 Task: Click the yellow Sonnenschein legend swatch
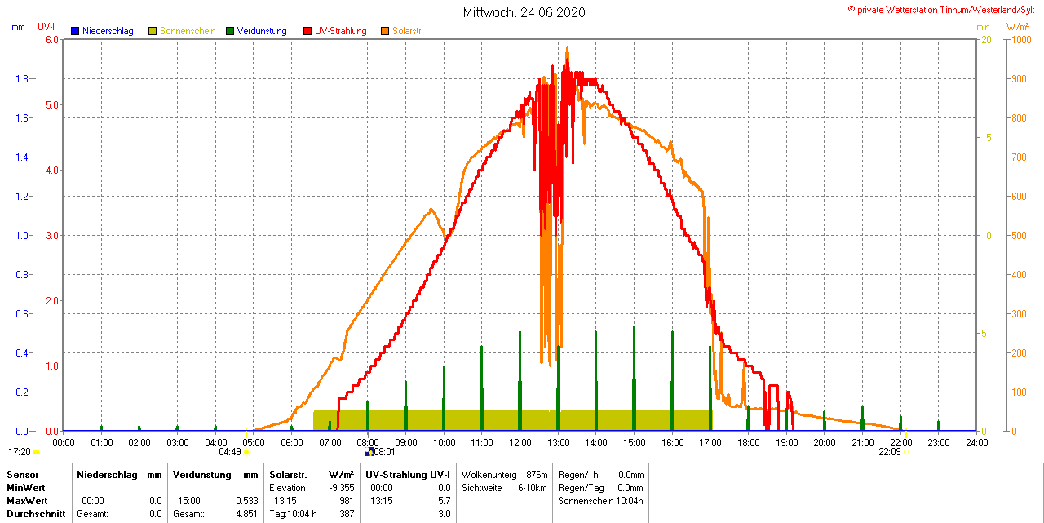[153, 31]
